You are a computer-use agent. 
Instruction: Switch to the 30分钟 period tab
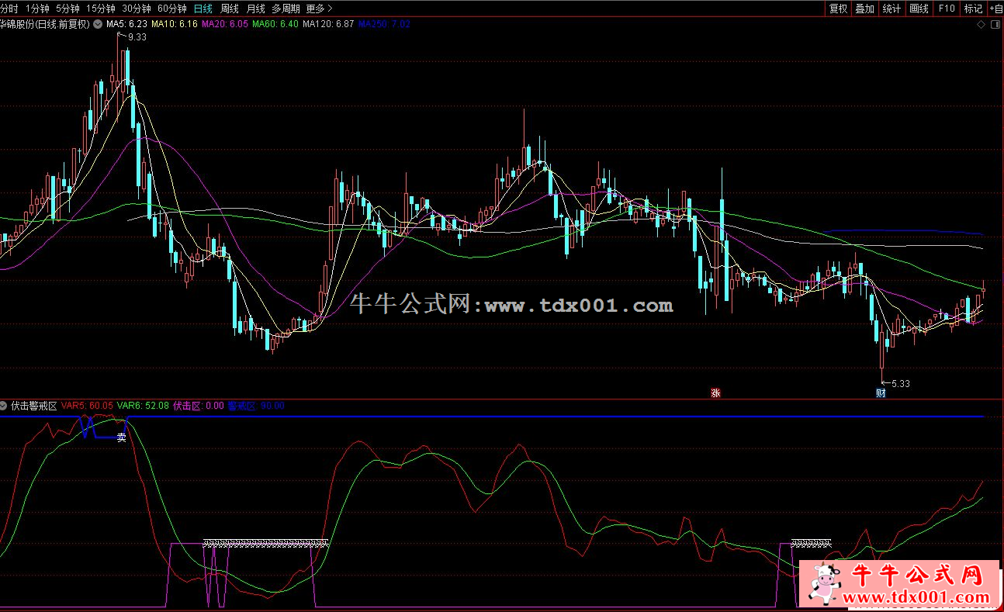(137, 9)
